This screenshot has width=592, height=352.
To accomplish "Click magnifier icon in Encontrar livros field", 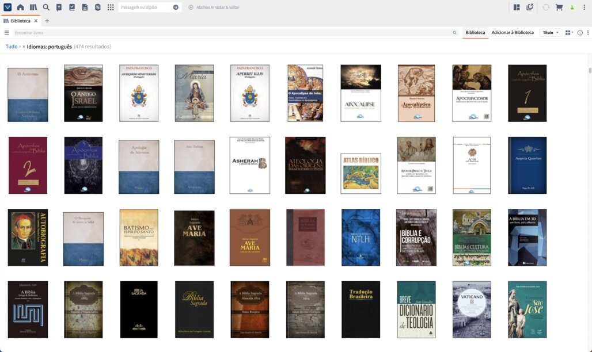I will 454,33.
